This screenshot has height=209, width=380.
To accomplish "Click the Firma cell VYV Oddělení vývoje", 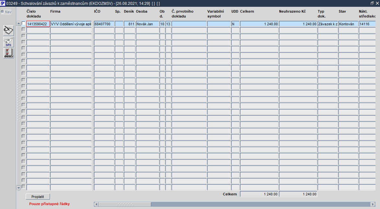I will [x=71, y=24].
